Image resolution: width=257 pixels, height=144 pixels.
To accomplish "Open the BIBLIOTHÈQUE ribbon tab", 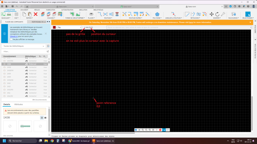I will point(98,10).
